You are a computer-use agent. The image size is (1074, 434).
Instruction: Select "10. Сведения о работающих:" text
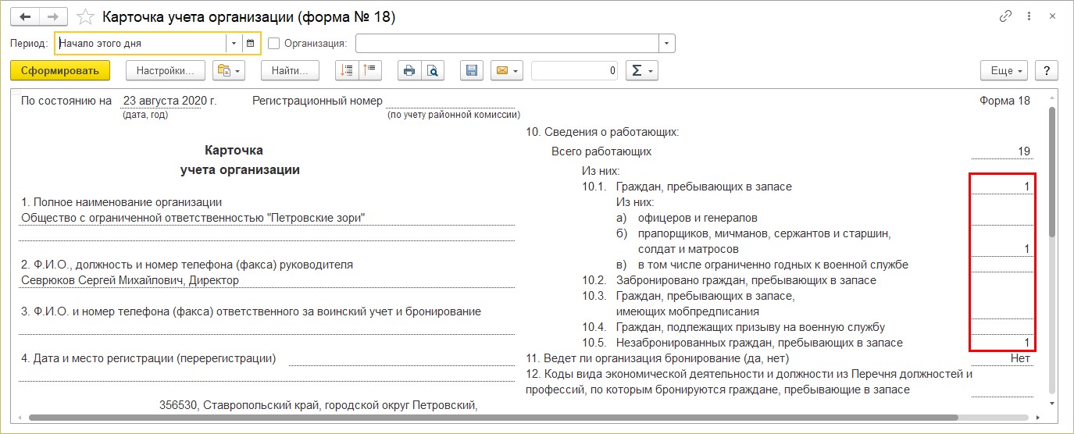tap(602, 132)
